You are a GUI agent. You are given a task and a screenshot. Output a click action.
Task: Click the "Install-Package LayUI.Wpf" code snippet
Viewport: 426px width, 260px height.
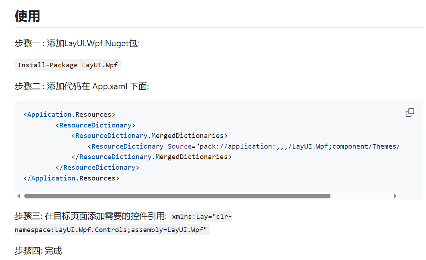(68, 65)
